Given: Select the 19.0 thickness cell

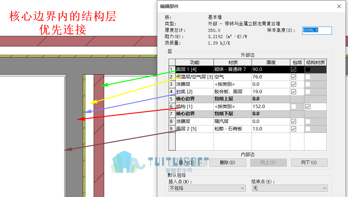Looking at the screenshot, I should pos(271,92).
